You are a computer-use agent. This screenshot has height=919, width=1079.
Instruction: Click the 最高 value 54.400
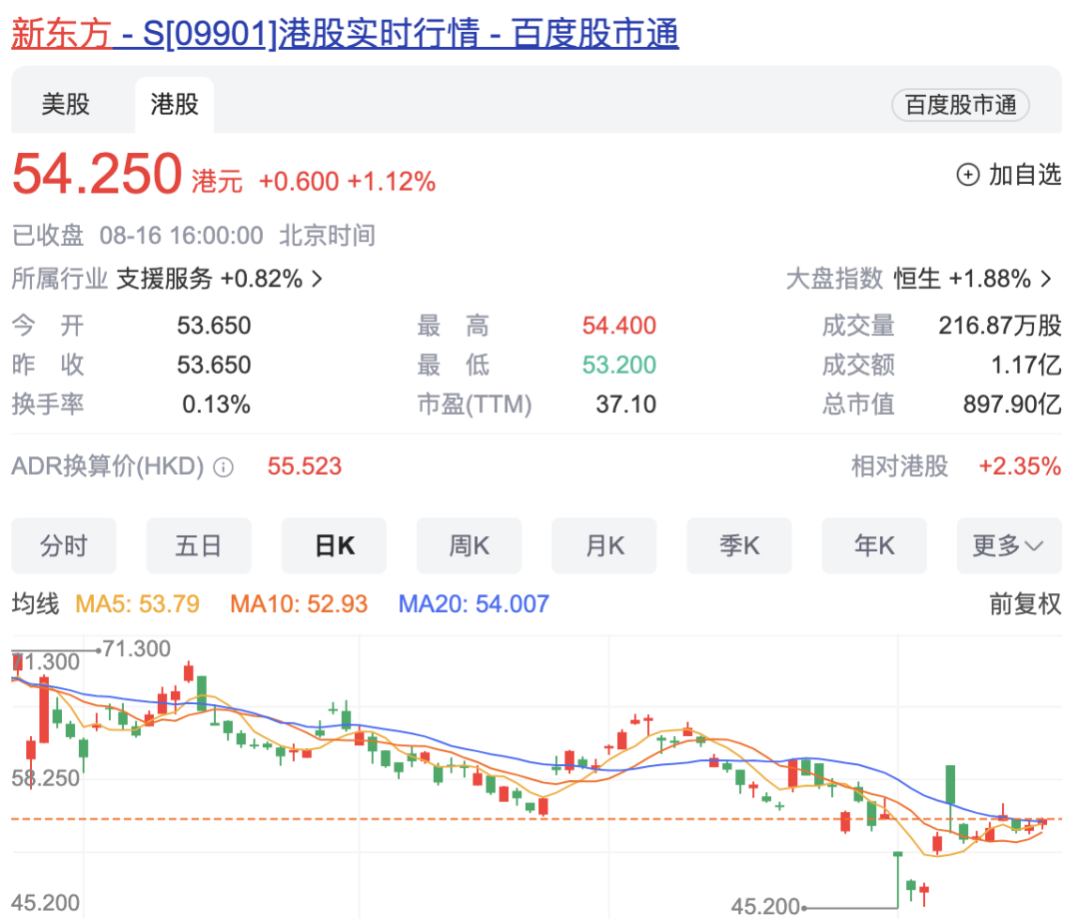[618, 326]
